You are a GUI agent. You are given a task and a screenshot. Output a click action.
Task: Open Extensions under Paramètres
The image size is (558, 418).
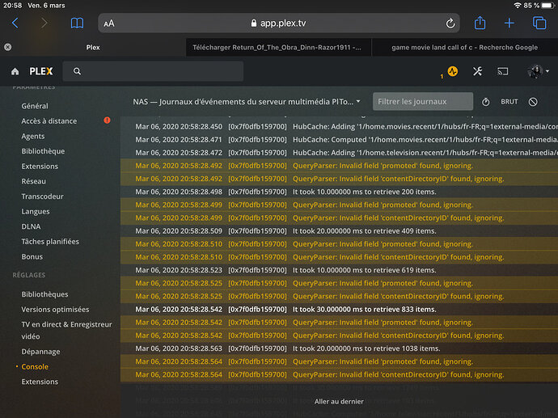pos(40,166)
